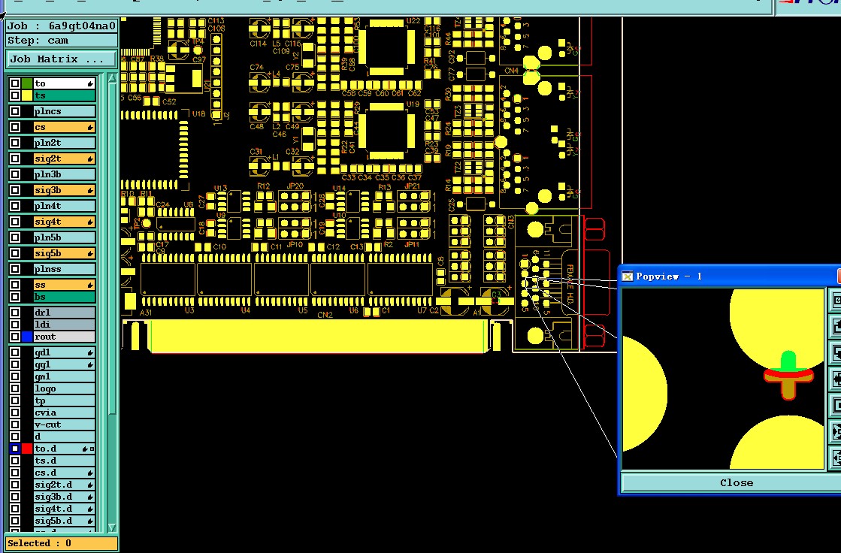
Task: Select the sig5b.d layer name
Action: coord(65,521)
